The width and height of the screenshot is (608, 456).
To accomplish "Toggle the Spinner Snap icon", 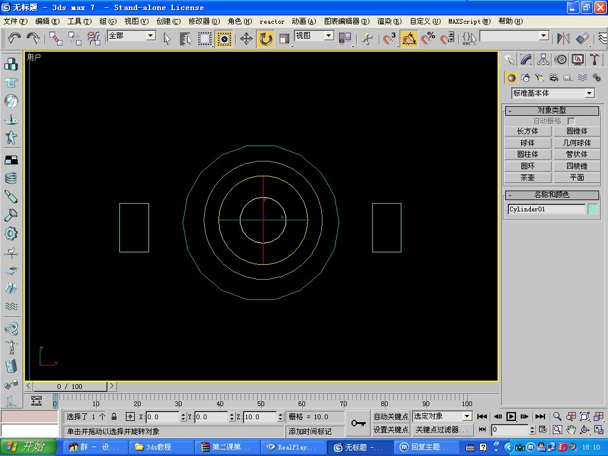I will [x=447, y=39].
